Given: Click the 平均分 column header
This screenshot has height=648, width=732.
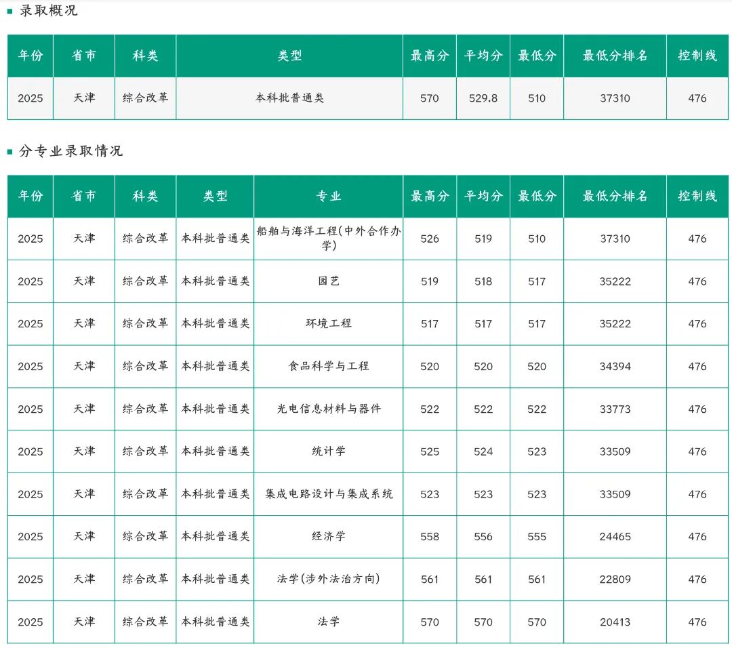Looking at the screenshot, I should coord(483,196).
